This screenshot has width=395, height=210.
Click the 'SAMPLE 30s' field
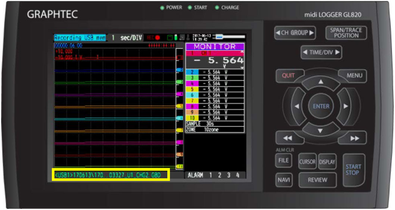[215, 124]
